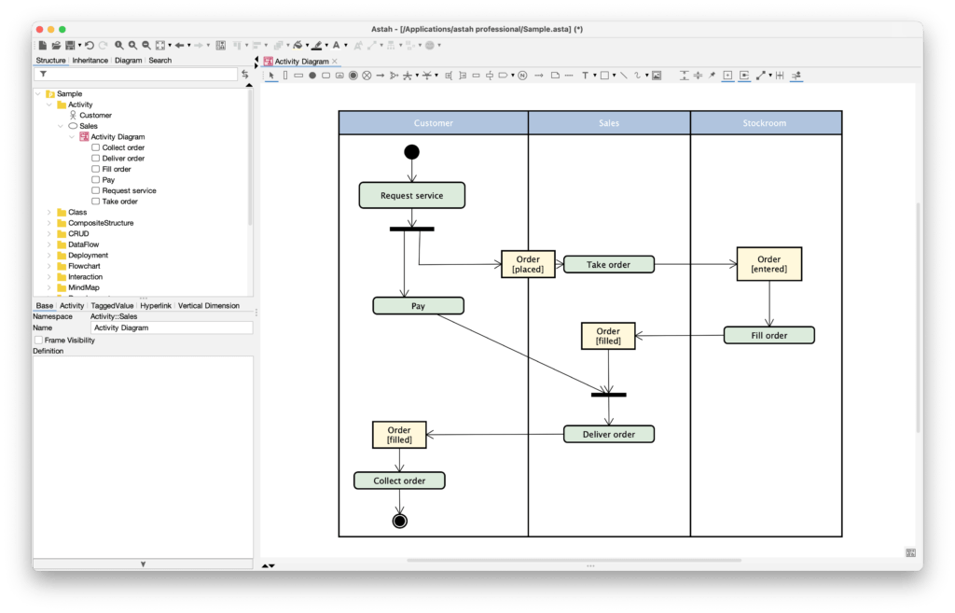Select the Customer item in the tree
Image resolution: width=955 pixels, height=613 pixels.
pos(97,114)
